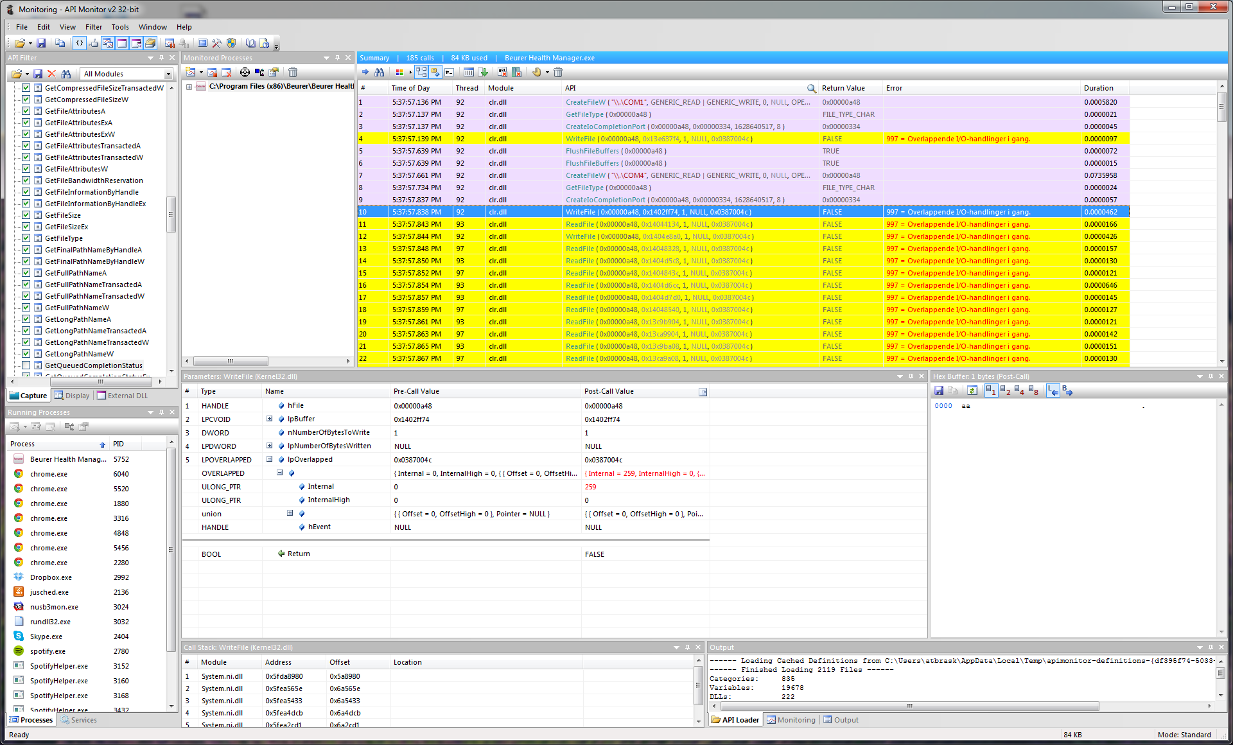1233x745 pixels.
Task: Switch to the External DLL tab
Action: pyautogui.click(x=123, y=396)
